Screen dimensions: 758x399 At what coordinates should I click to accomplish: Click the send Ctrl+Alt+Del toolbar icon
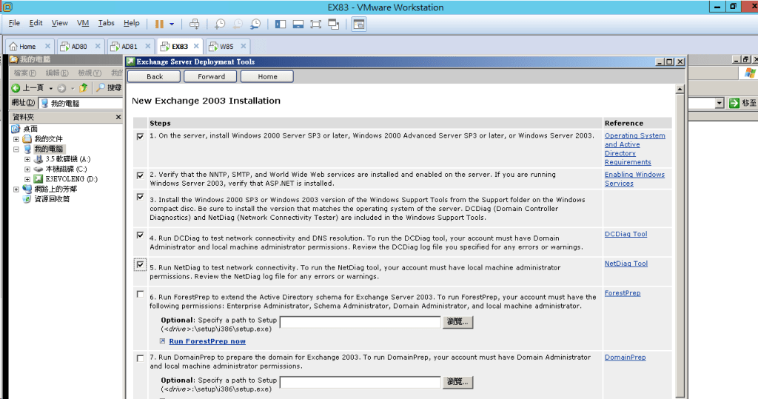click(x=195, y=24)
